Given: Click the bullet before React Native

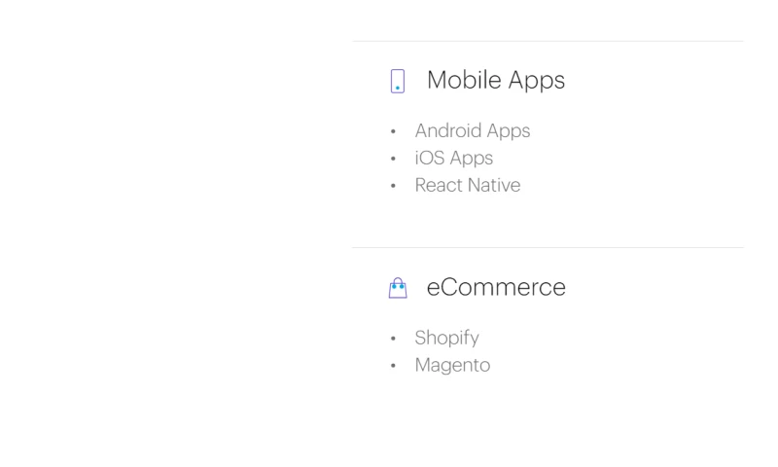Looking at the screenshot, I should click(393, 186).
